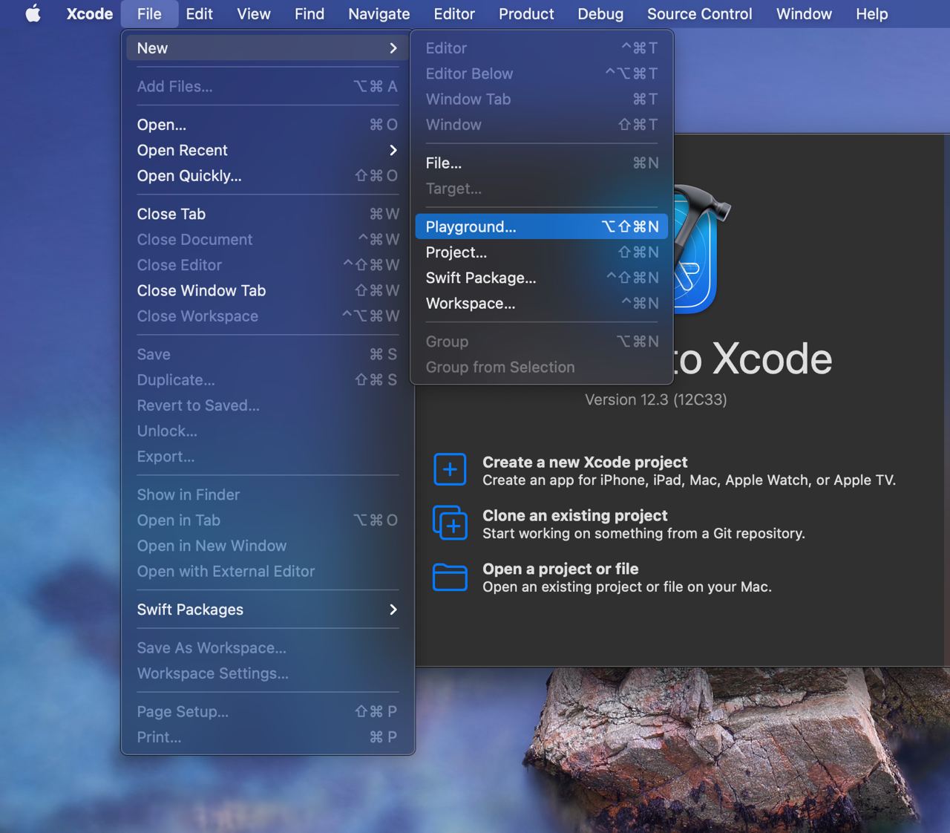Open the Window menu in menu bar
Screen dimensions: 950x833
(x=804, y=14)
